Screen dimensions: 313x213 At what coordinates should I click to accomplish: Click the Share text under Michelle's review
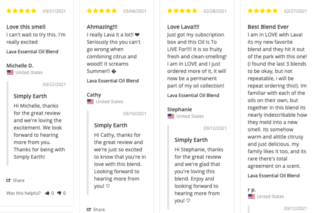click(x=18, y=180)
